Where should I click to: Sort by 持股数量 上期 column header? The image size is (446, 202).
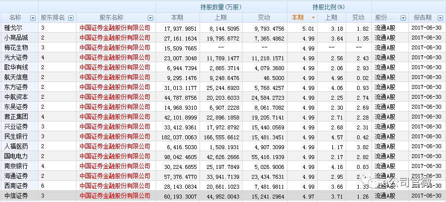click(x=220, y=18)
